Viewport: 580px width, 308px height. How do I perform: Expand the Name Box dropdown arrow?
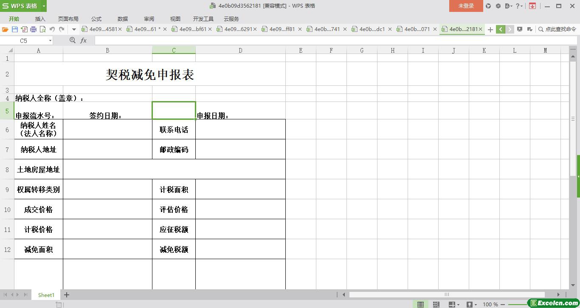coord(50,41)
